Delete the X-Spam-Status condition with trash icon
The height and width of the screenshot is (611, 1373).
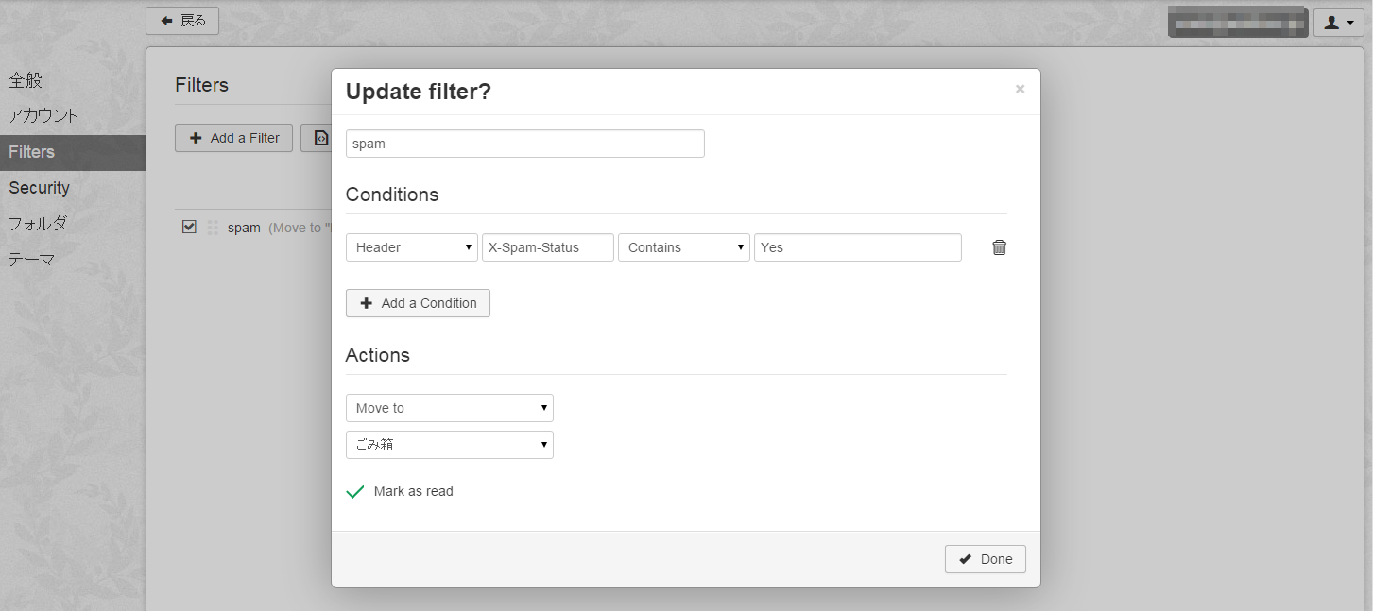999,247
